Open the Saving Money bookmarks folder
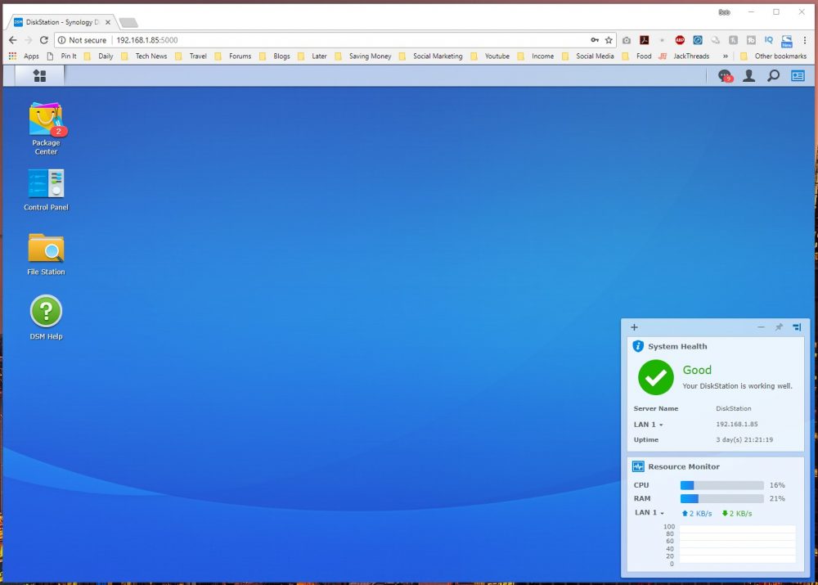 (x=363, y=56)
